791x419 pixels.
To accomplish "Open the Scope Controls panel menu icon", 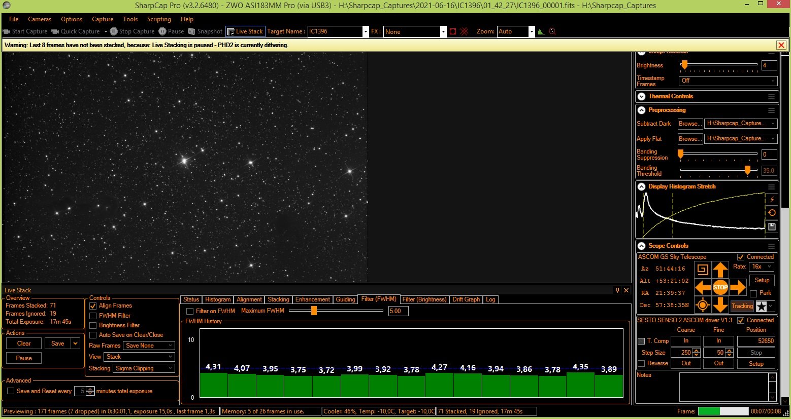I will point(771,246).
